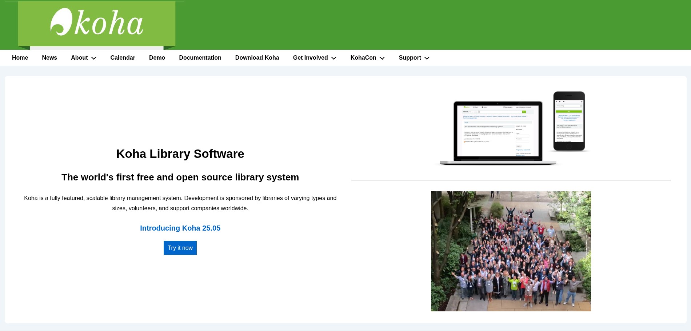Viewport: 691px width, 331px height.
Task: Click the smartphone mockup image
Action: tap(569, 121)
